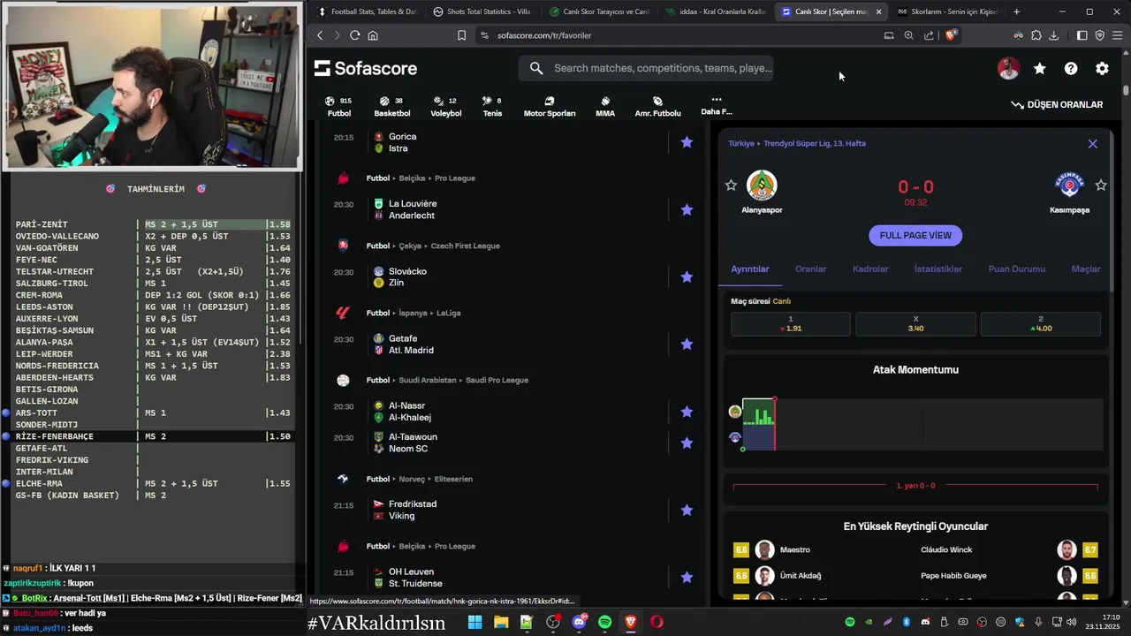1131x636 pixels.
Task: Open the browser downloads icon
Action: pyautogui.click(x=1053, y=35)
